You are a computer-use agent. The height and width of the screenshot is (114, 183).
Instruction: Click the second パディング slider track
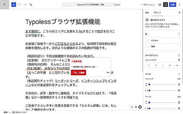pyautogui.click(x=163, y=91)
